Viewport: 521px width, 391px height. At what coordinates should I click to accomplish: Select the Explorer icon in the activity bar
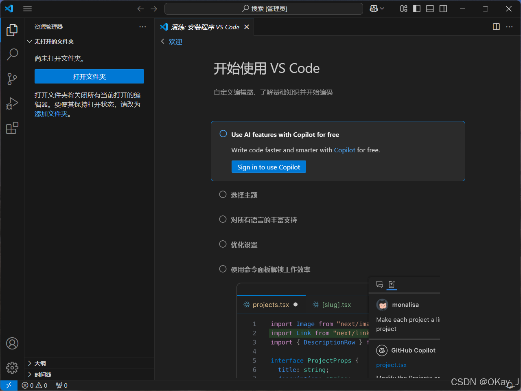coord(12,29)
